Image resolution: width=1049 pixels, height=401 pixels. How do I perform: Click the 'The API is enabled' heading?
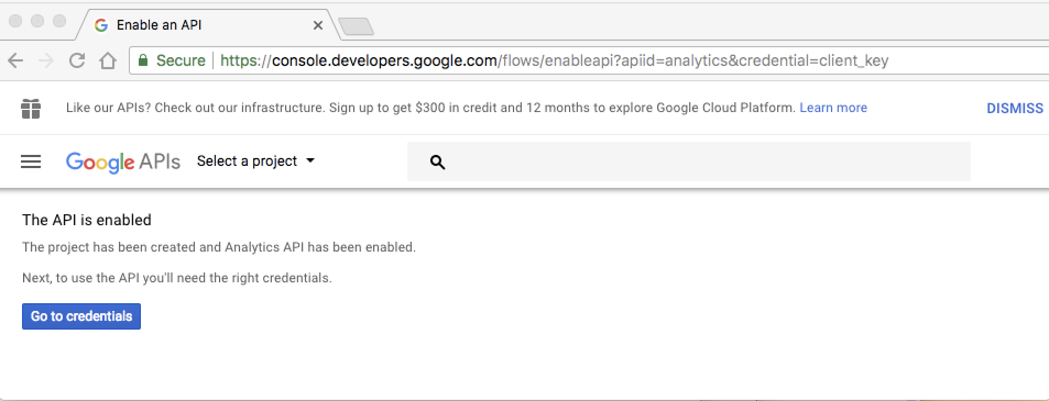(x=87, y=220)
